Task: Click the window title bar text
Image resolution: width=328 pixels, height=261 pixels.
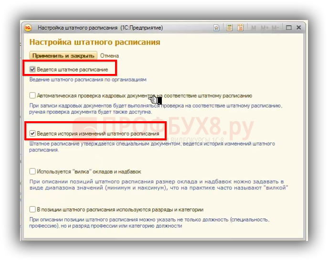Action: (100, 28)
